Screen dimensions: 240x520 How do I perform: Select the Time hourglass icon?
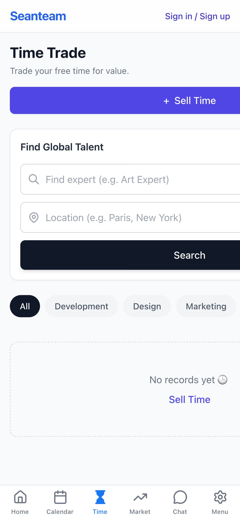[x=100, y=497]
